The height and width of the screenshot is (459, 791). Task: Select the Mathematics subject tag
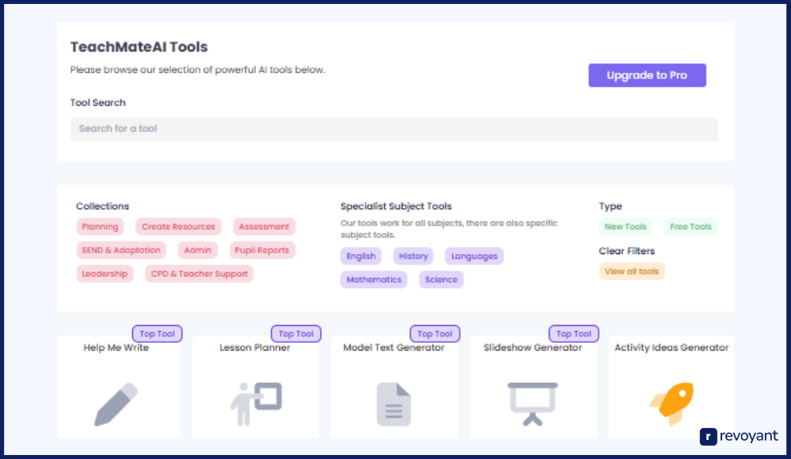(374, 279)
